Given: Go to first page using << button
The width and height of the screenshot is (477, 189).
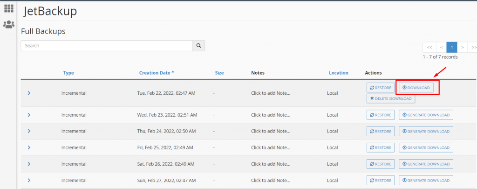Looking at the screenshot, I should tap(429, 47).
